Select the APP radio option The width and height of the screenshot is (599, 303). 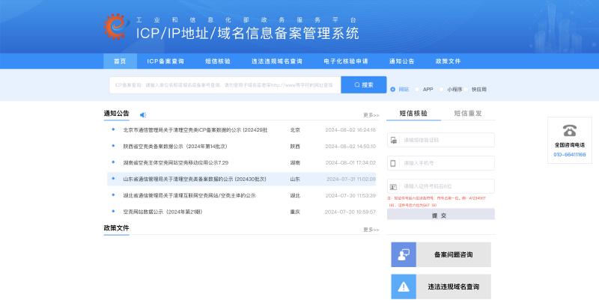pos(418,89)
